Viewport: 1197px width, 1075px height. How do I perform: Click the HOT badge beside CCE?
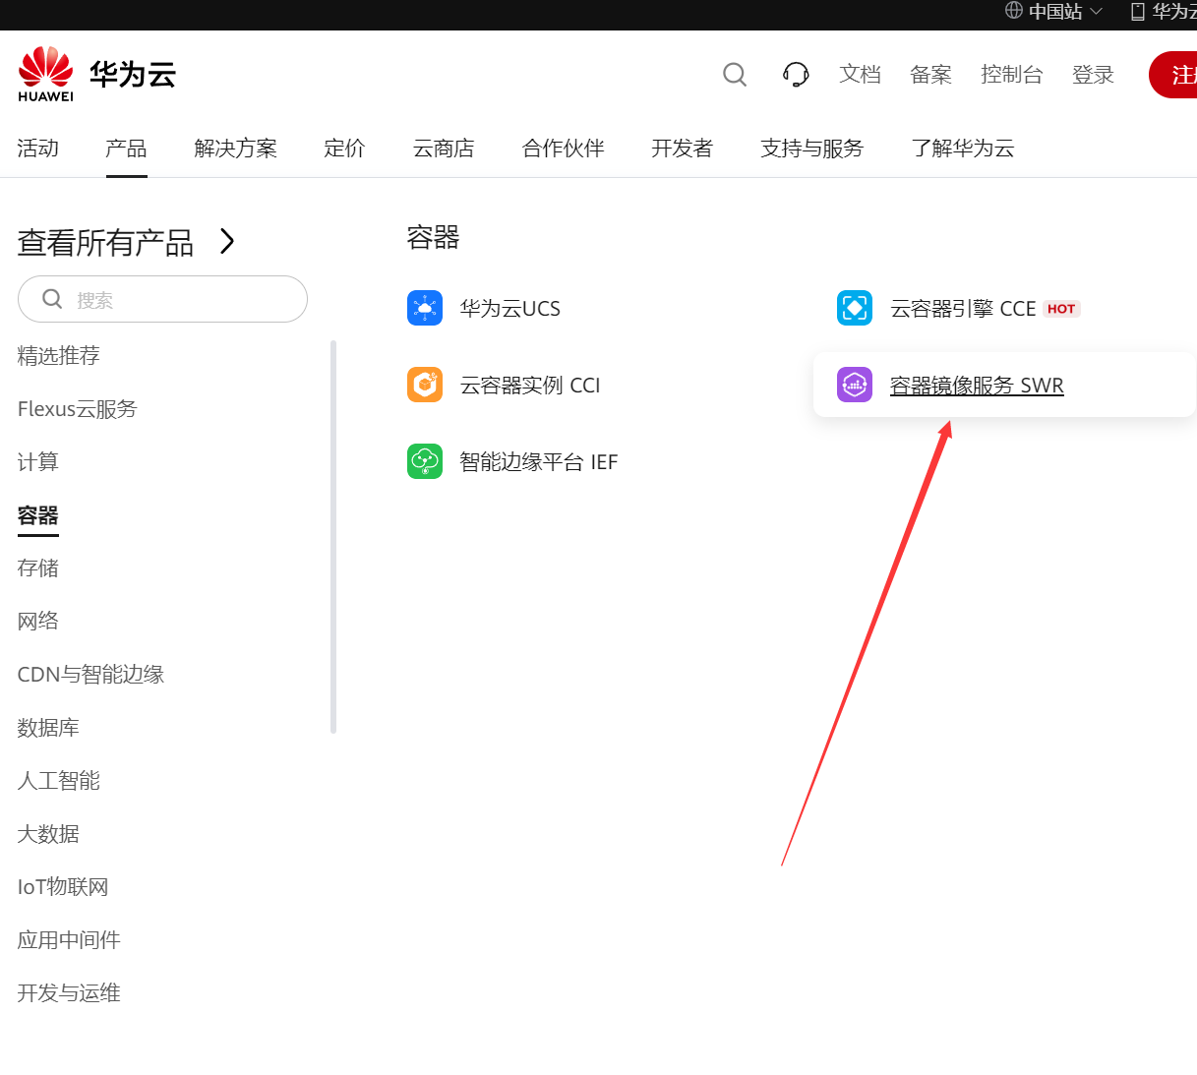[1061, 309]
